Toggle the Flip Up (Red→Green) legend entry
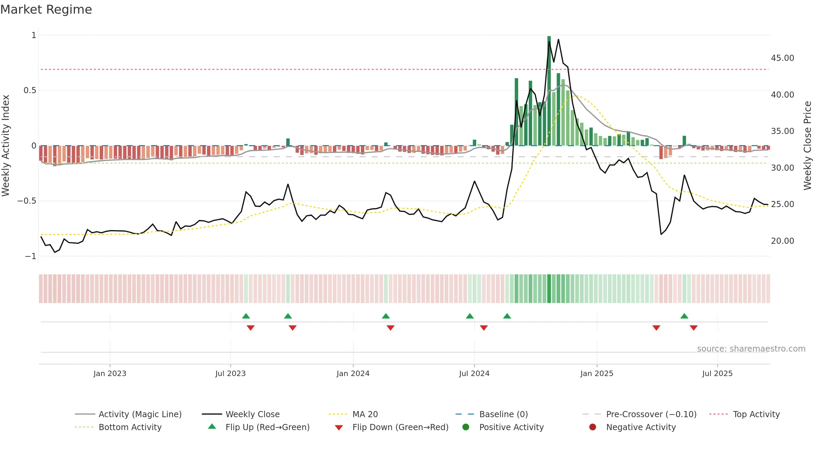Viewport: 817px width, 459px height. click(259, 427)
